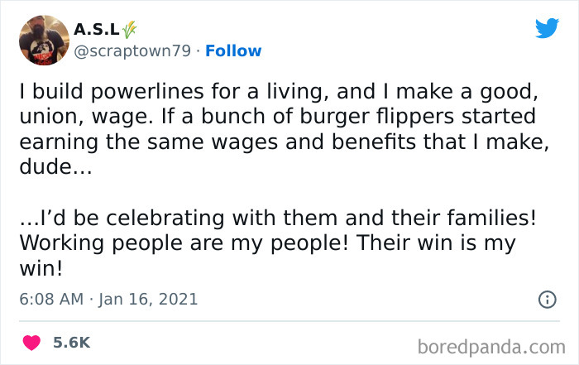Click the Twitter bird logo
Image resolution: width=579 pixels, height=365 pixels.
click(547, 28)
